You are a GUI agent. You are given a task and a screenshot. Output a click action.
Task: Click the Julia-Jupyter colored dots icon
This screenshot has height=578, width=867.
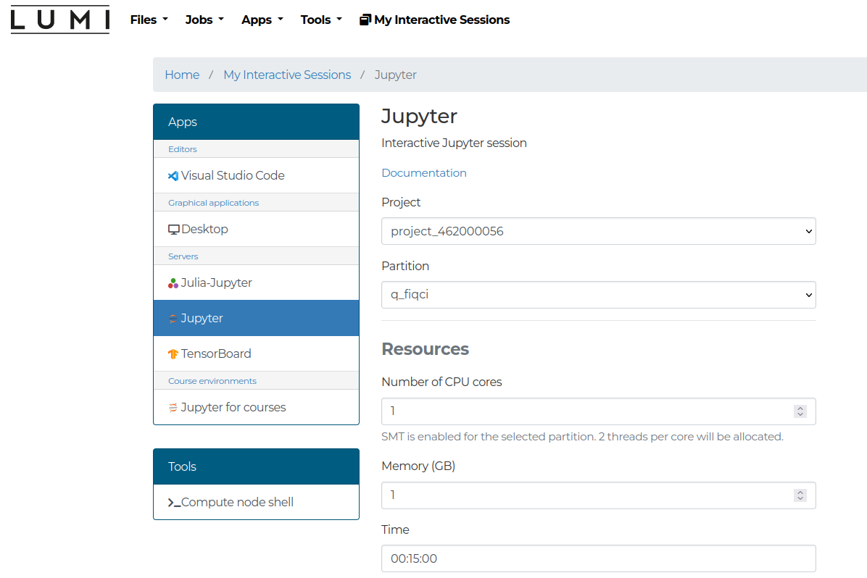173,283
